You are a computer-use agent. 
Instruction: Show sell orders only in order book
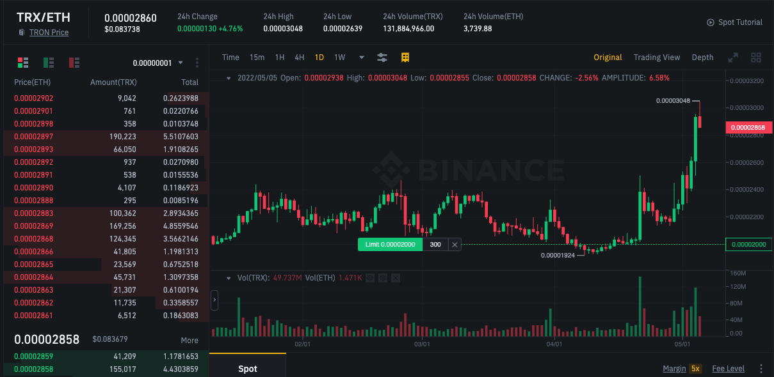(74, 63)
